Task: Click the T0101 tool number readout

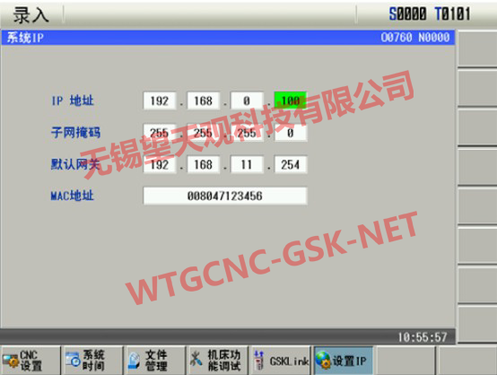Action: click(x=452, y=14)
